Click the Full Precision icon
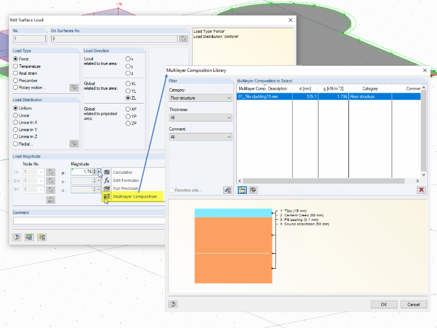The width and height of the screenshot is (437, 328). tap(107, 189)
